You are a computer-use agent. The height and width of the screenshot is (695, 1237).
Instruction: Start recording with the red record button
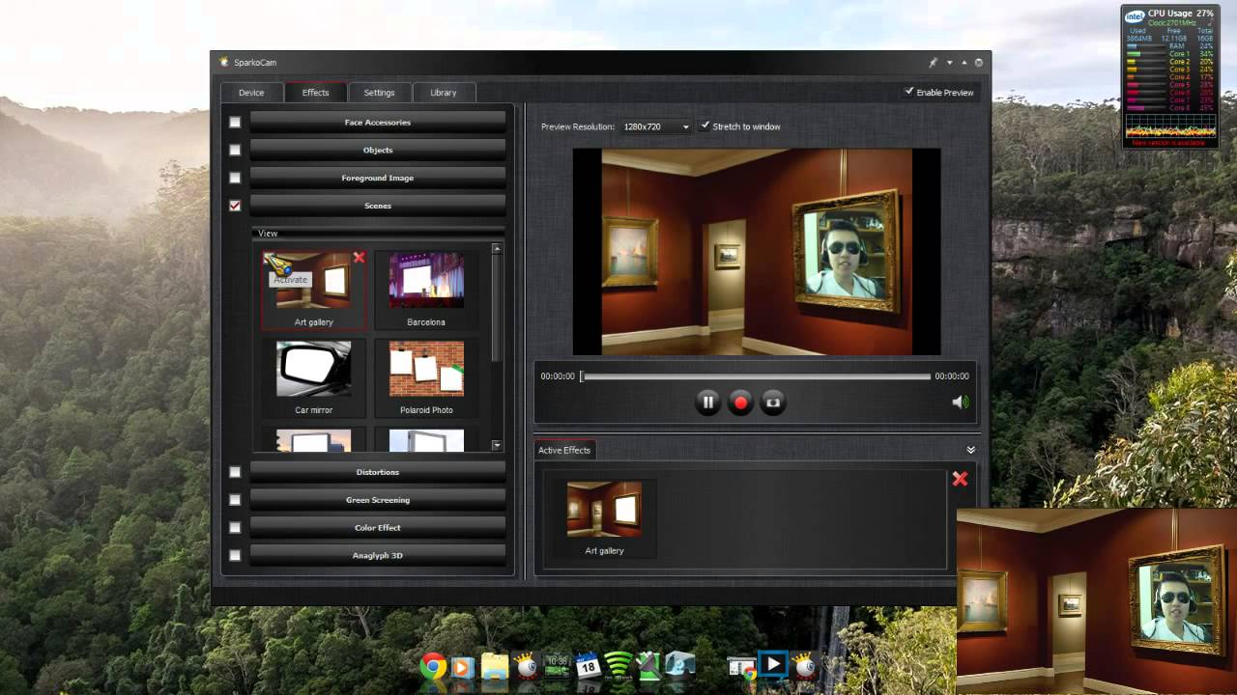[740, 403]
